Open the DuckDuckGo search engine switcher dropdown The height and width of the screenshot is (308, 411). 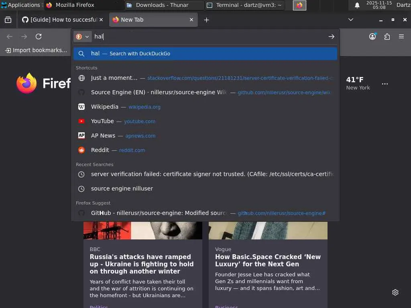coord(83,36)
